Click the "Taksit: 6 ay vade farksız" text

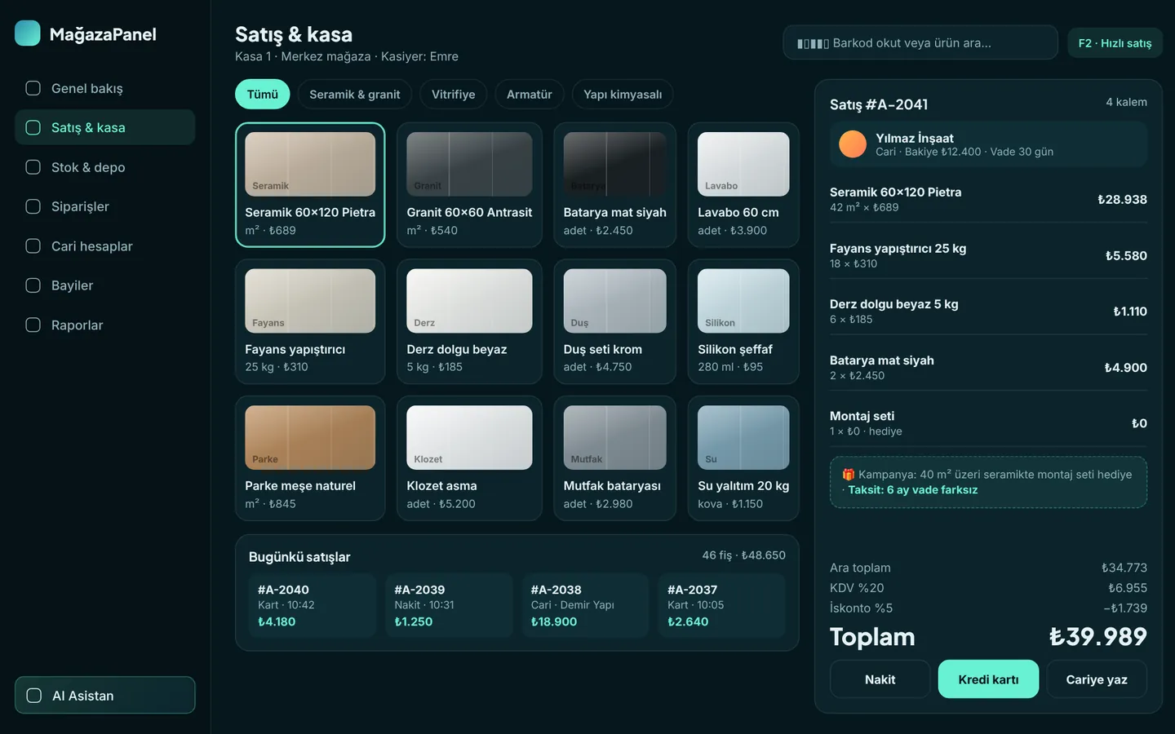click(x=912, y=490)
